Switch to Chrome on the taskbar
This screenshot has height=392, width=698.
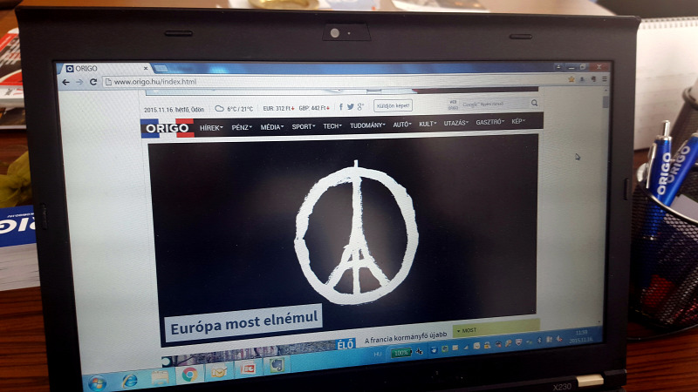189,375
